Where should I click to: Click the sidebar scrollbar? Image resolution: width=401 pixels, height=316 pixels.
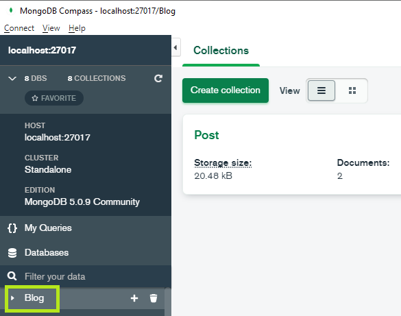pyautogui.click(x=168, y=302)
